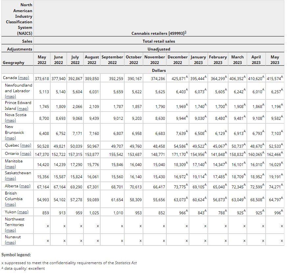The height and width of the screenshot is (274, 287).
Task: Open Newfoundland and Labrador map link
Action: [11, 96]
